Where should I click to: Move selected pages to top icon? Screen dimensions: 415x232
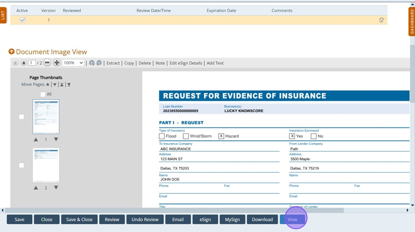coord(62,85)
